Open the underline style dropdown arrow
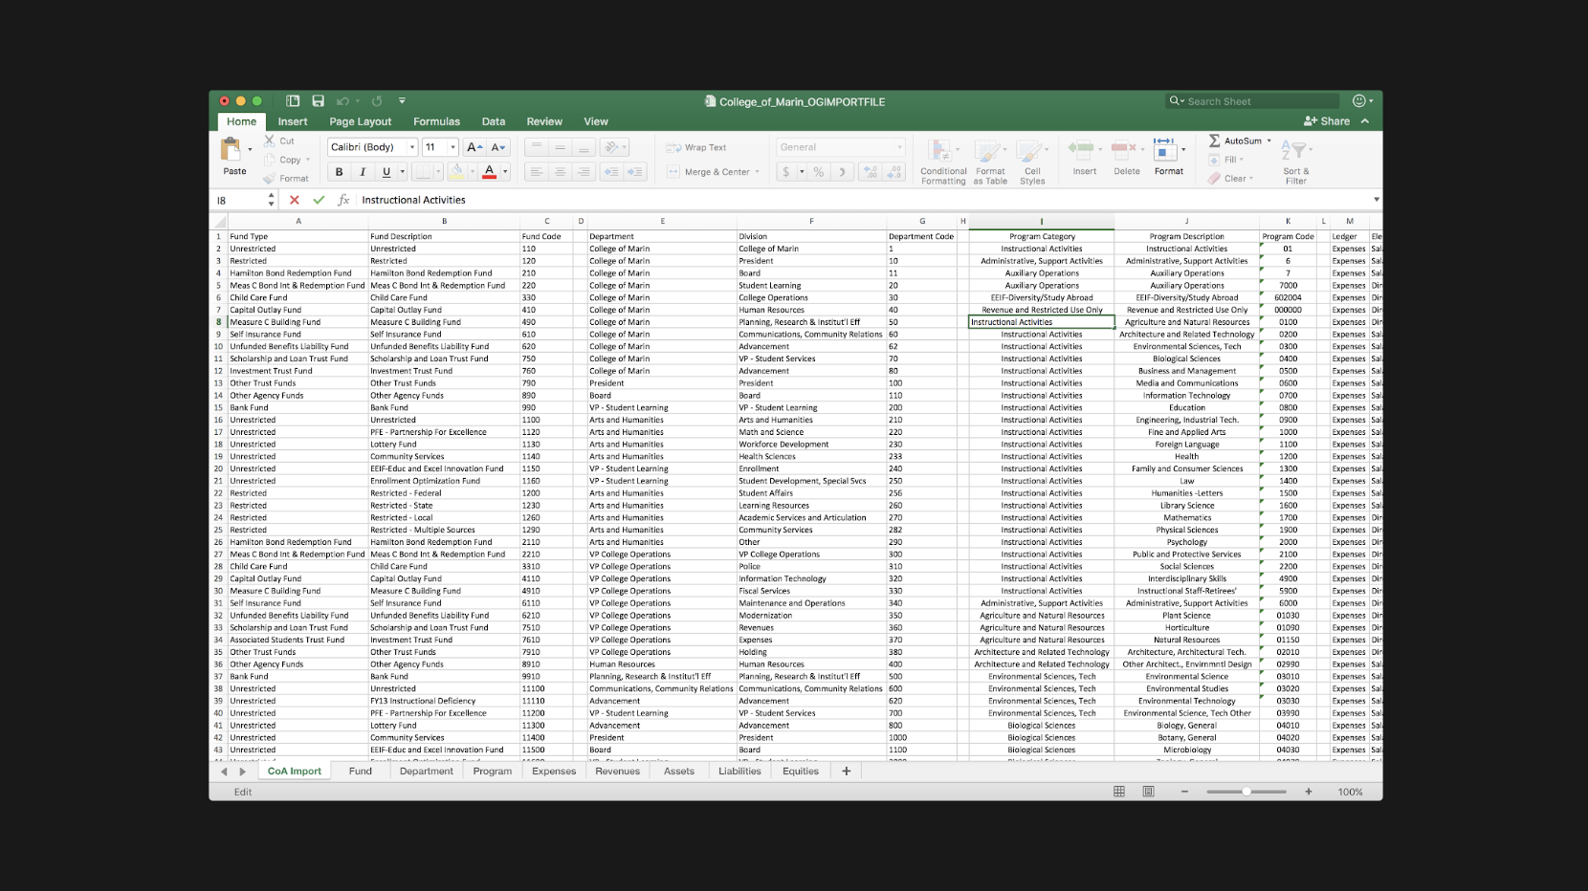 (402, 172)
